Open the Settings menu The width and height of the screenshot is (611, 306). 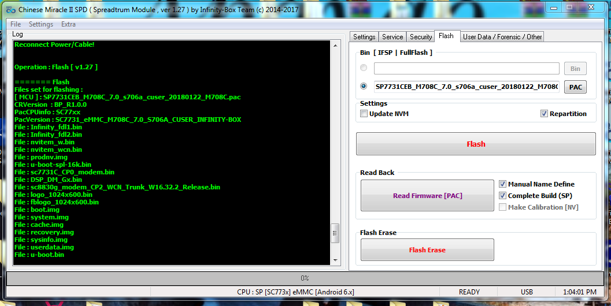click(41, 24)
